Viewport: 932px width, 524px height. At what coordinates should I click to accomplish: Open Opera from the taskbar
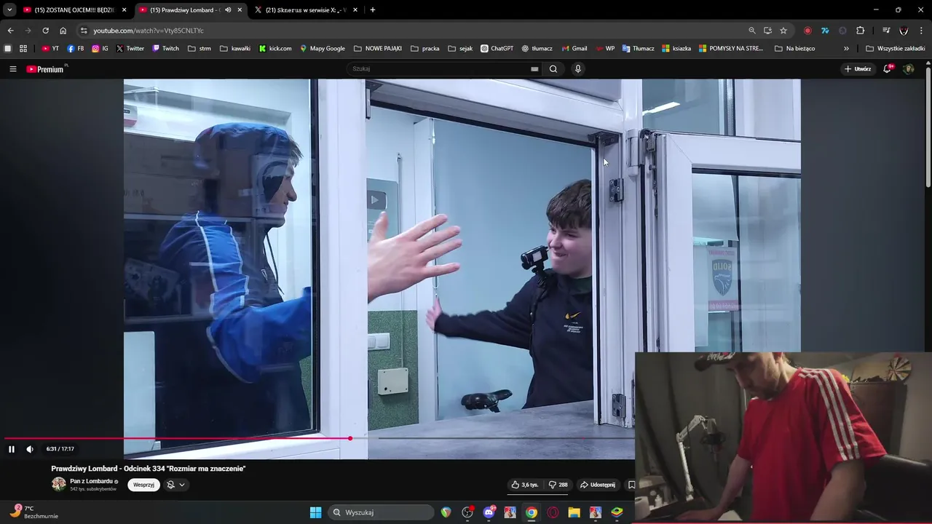coord(553,512)
